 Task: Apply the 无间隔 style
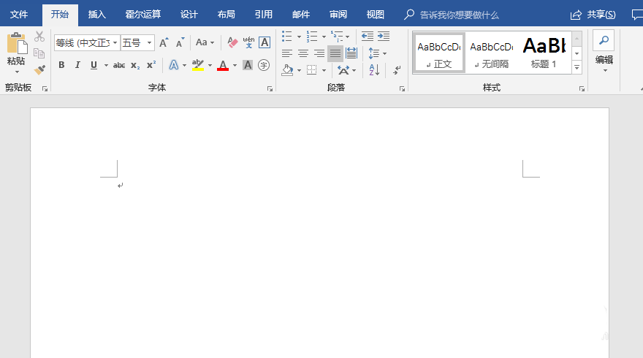[x=492, y=53]
